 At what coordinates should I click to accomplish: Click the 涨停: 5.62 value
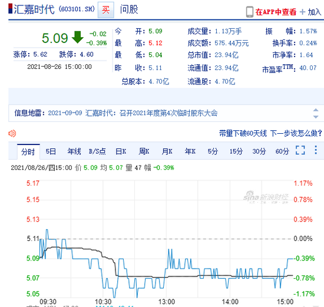point(40,54)
